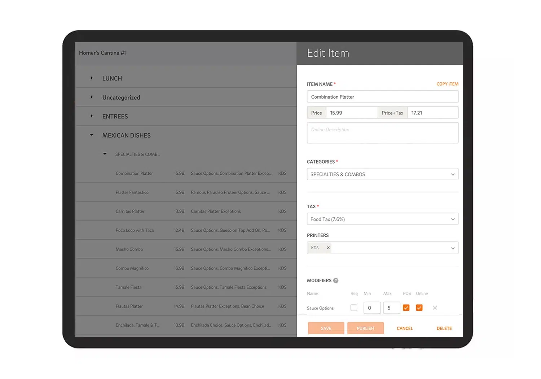The height and width of the screenshot is (379, 541).
Task: Select the Platter Fantastico item row
Action: coord(186,192)
